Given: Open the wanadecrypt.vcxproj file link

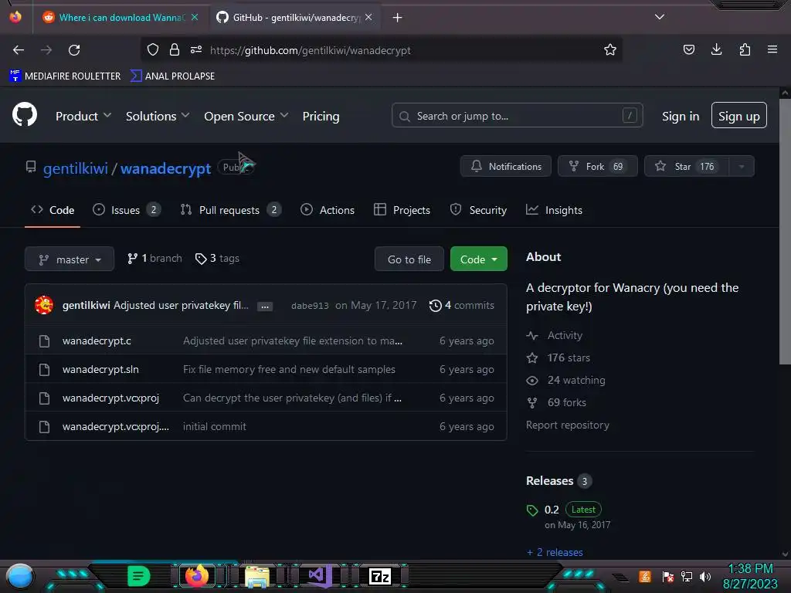Looking at the screenshot, I should pyautogui.click(x=110, y=398).
